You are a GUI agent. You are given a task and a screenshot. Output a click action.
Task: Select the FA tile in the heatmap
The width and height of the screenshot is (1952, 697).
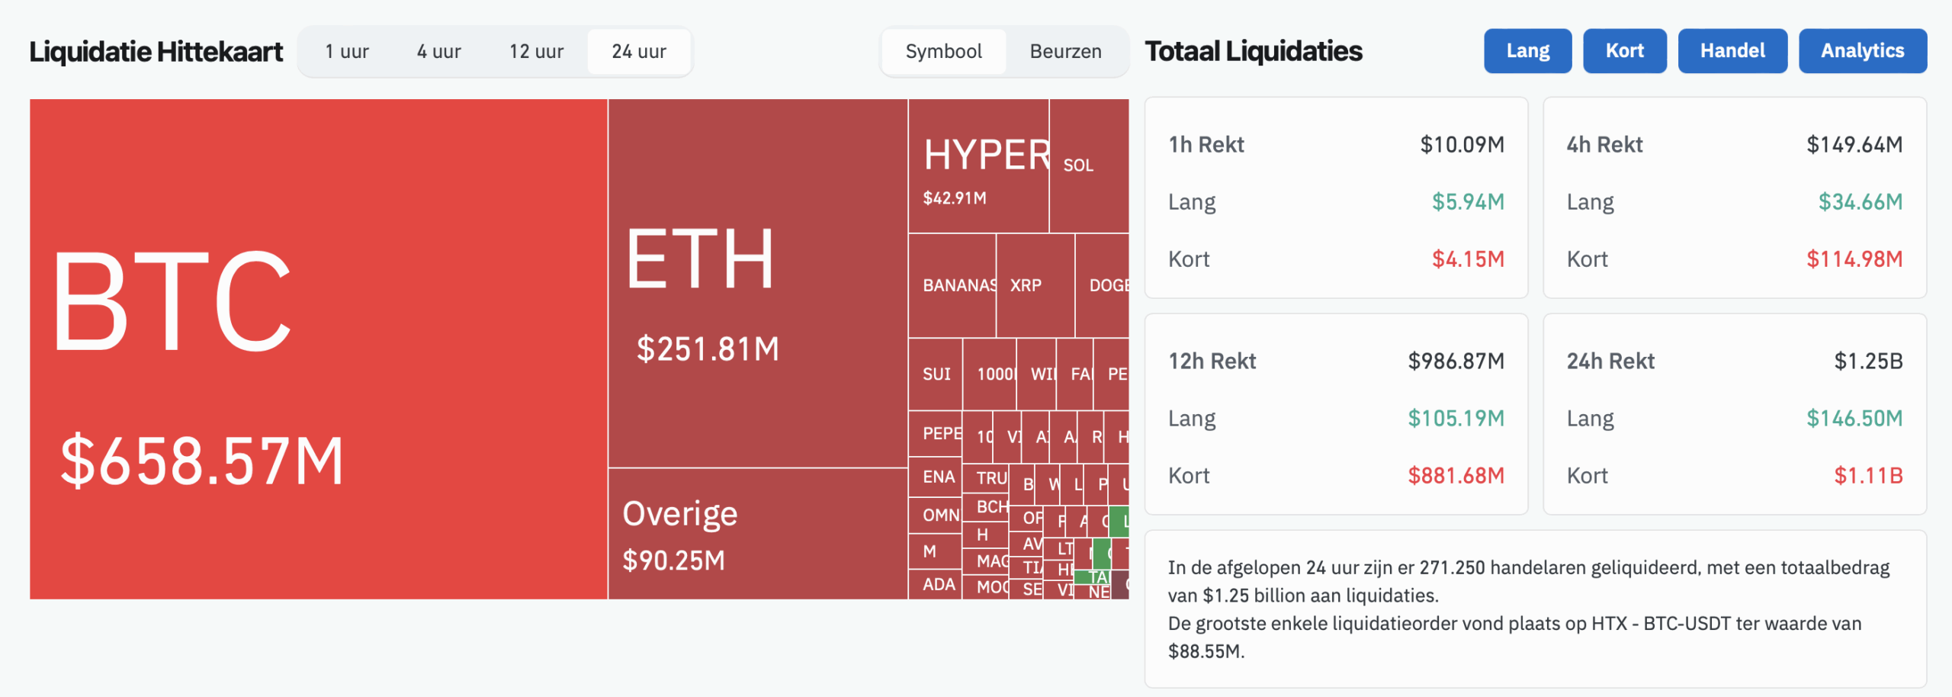coord(1075,374)
